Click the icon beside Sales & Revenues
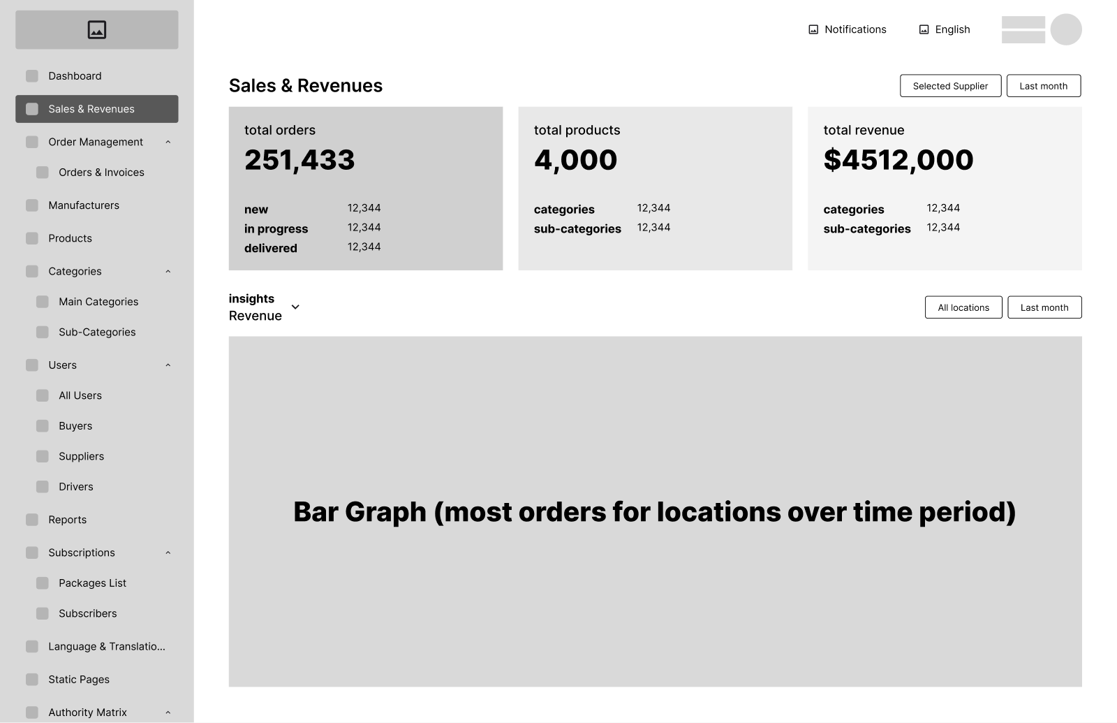 click(x=32, y=109)
